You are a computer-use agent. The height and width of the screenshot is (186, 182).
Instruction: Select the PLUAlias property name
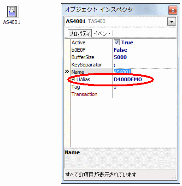[x=81, y=79]
